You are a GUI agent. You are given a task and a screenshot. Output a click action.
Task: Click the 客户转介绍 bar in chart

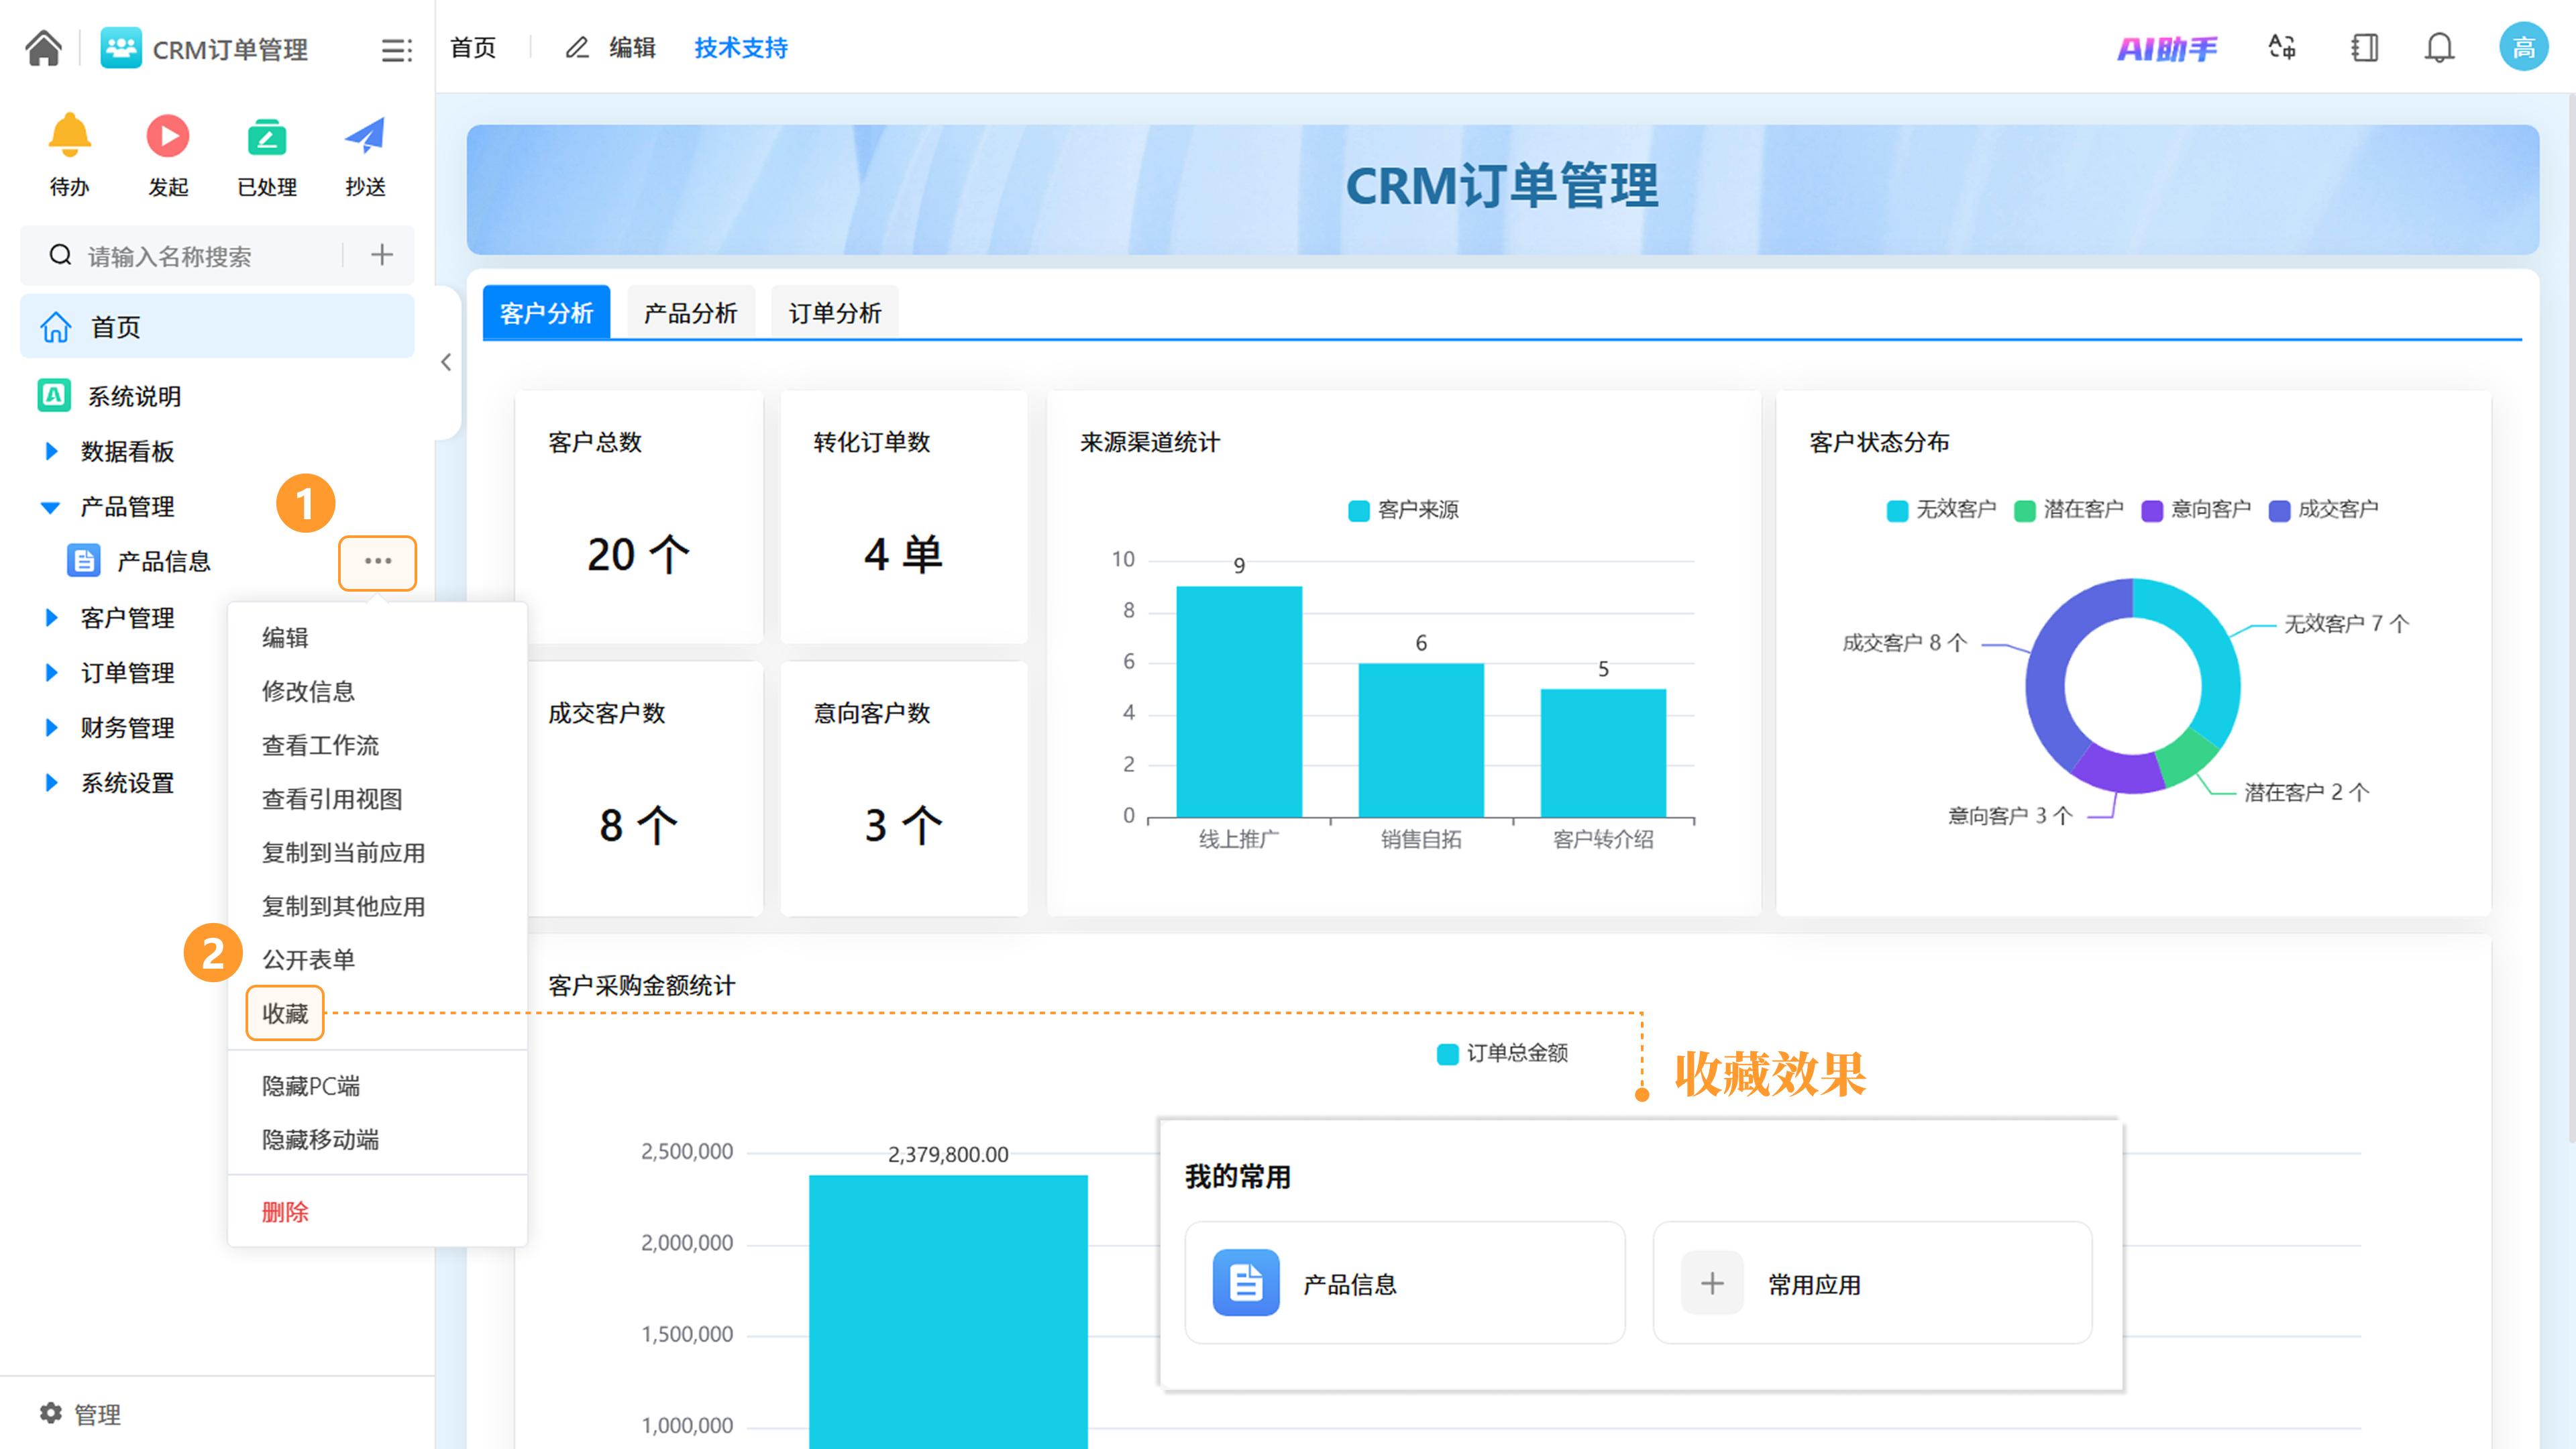tap(1603, 753)
